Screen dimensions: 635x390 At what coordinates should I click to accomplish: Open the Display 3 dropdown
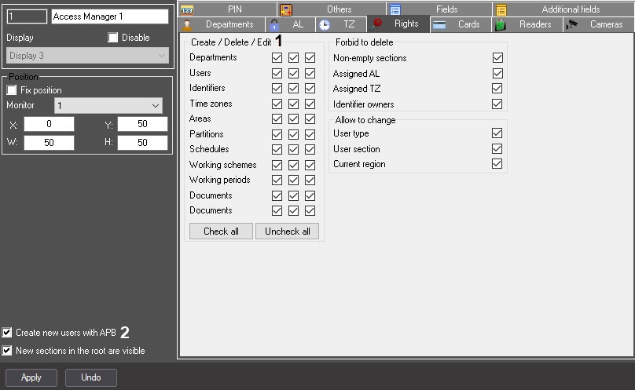87,56
